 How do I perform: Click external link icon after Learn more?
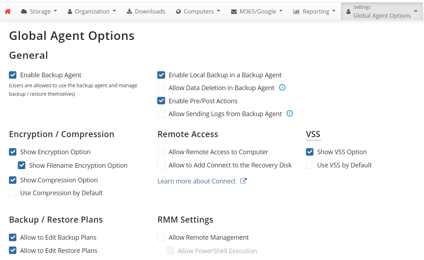tap(244, 181)
